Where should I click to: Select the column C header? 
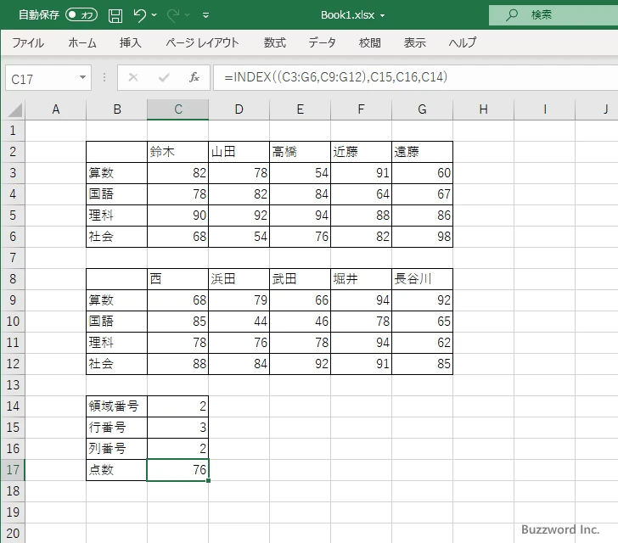177,109
